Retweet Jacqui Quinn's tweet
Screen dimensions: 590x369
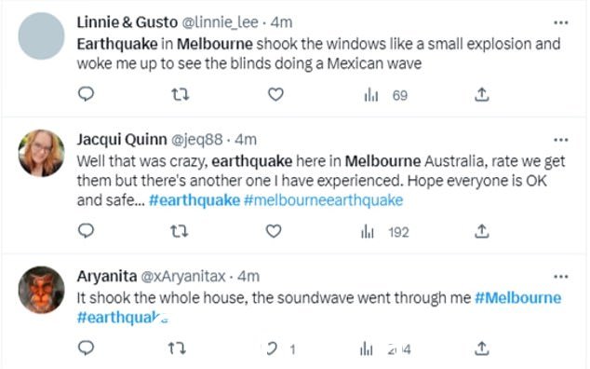click(x=179, y=231)
